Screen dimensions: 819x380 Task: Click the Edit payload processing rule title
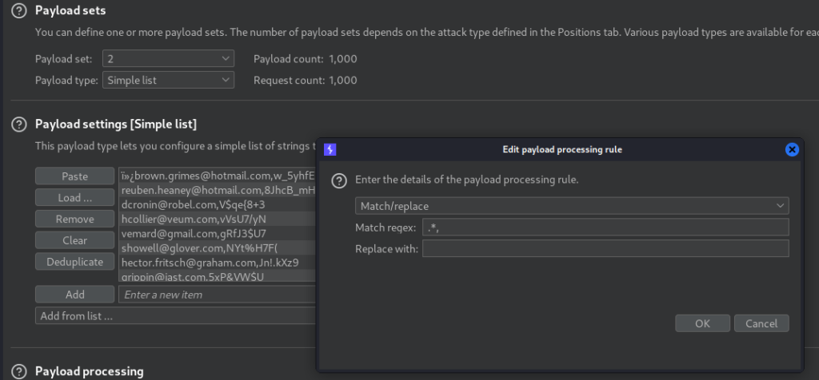(x=562, y=149)
